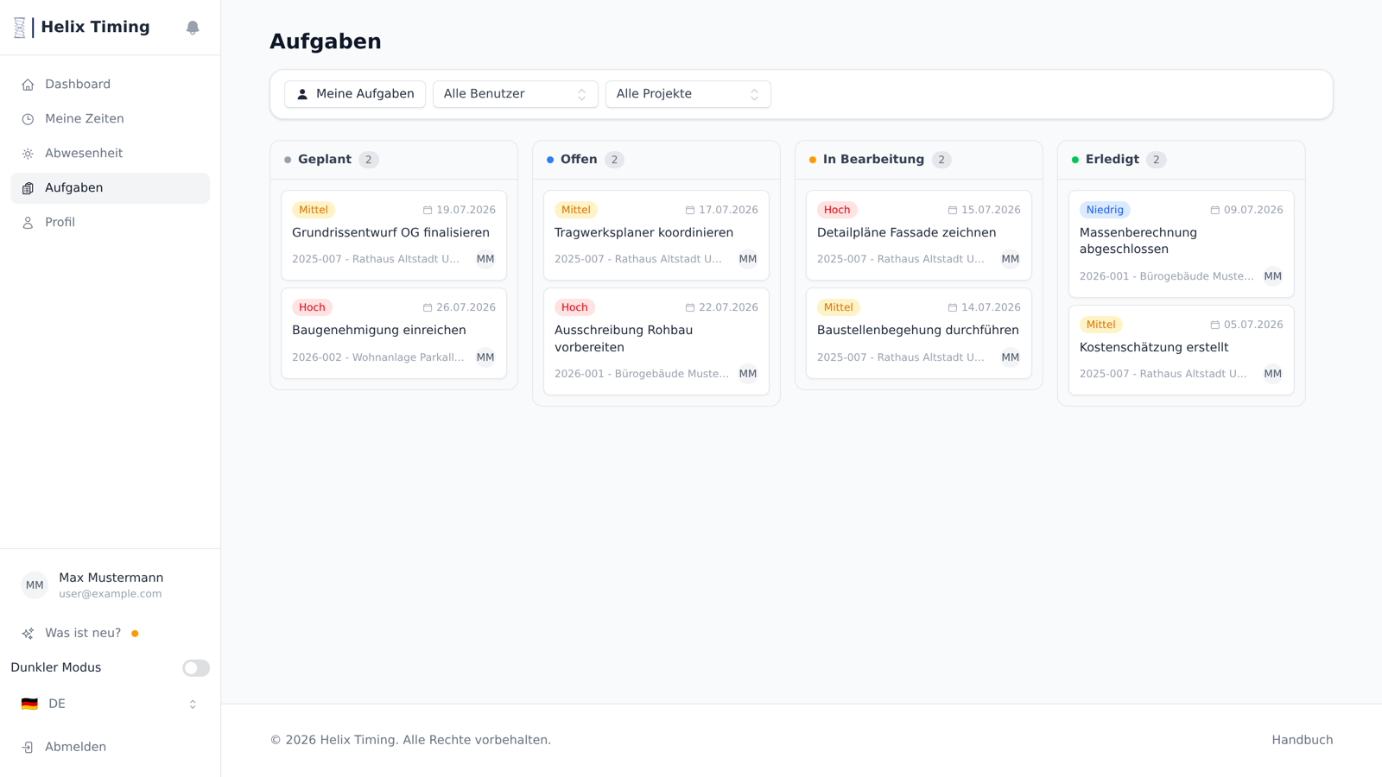Click MM avatar on Baugenehmigung einreichen card
Viewport: 1382px width, 777px height.
point(485,357)
